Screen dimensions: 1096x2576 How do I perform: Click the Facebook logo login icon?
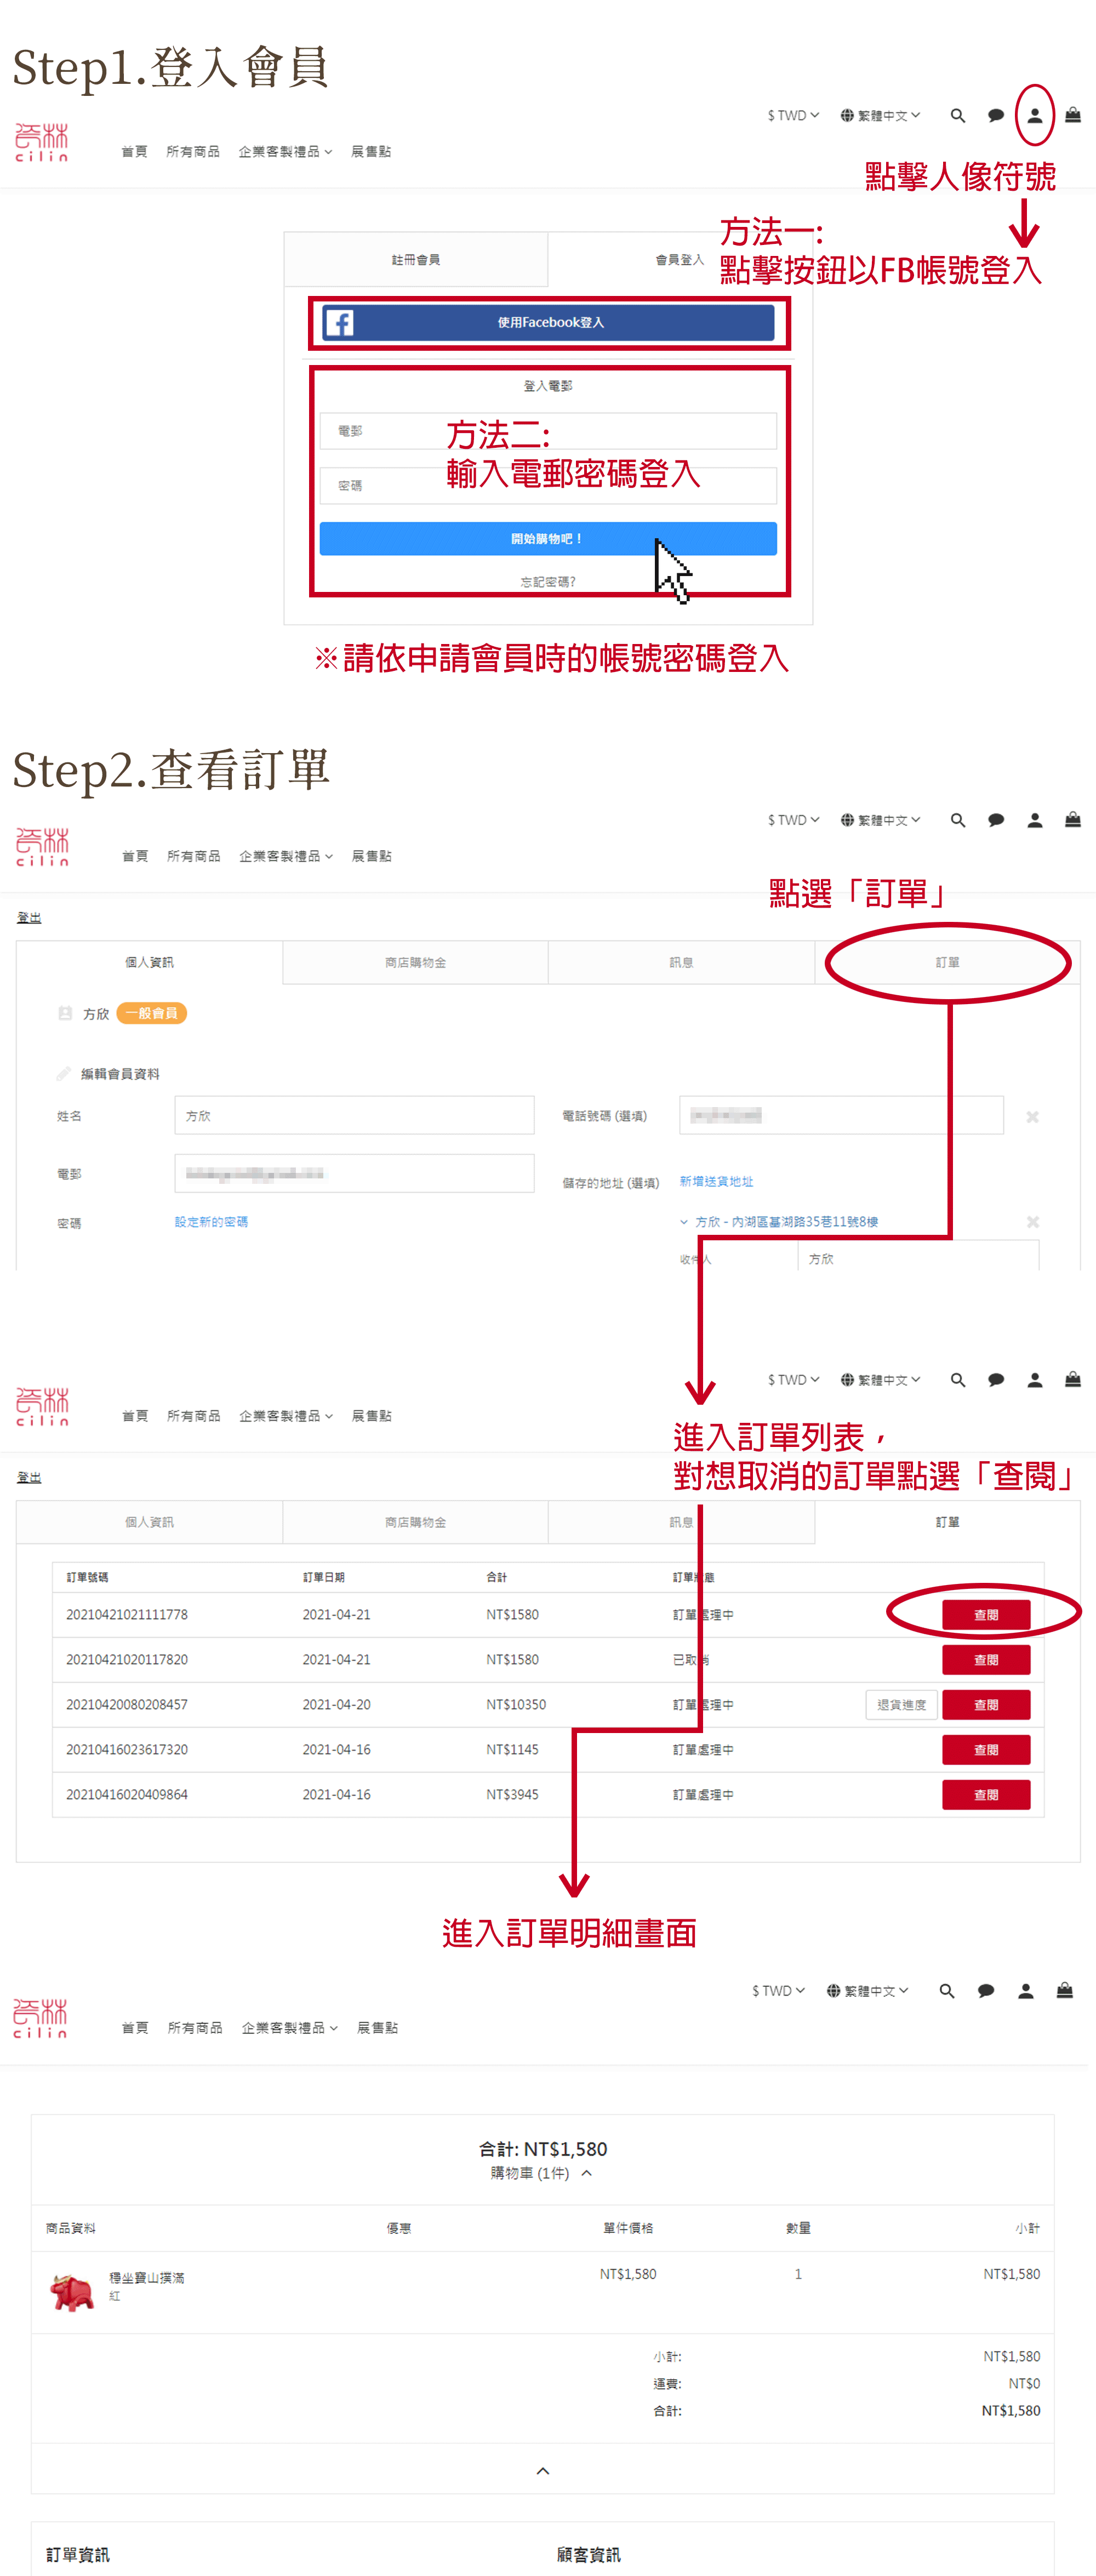pyautogui.click(x=339, y=323)
